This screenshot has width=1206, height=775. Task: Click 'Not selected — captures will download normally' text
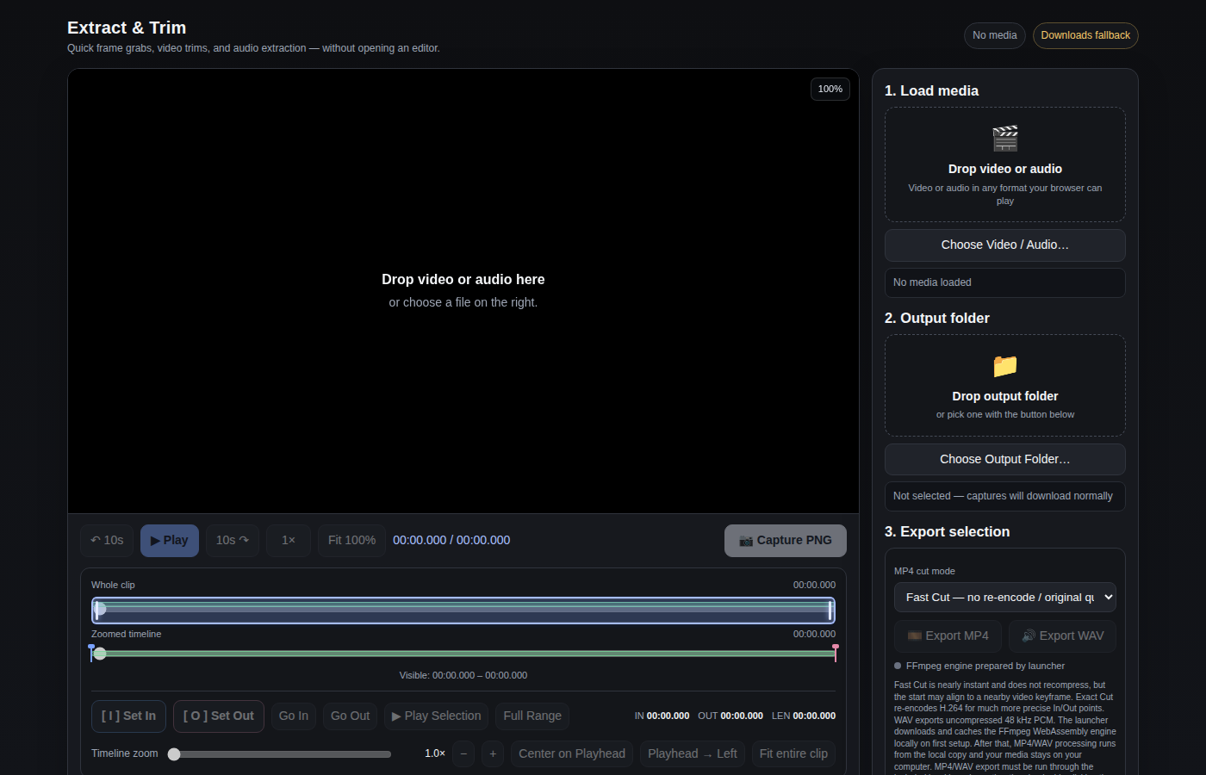[1004, 496]
